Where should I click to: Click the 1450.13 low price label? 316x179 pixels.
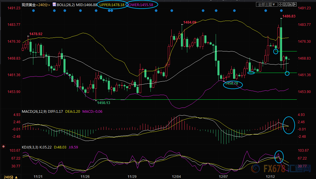pyautogui.click(x=103, y=103)
